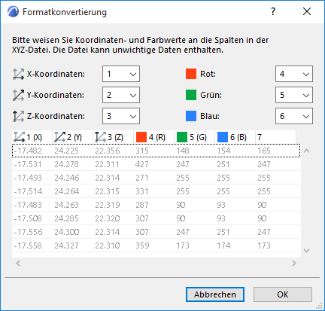325x311 pixels.
Task: Select the column 7 header
Action: (275, 137)
